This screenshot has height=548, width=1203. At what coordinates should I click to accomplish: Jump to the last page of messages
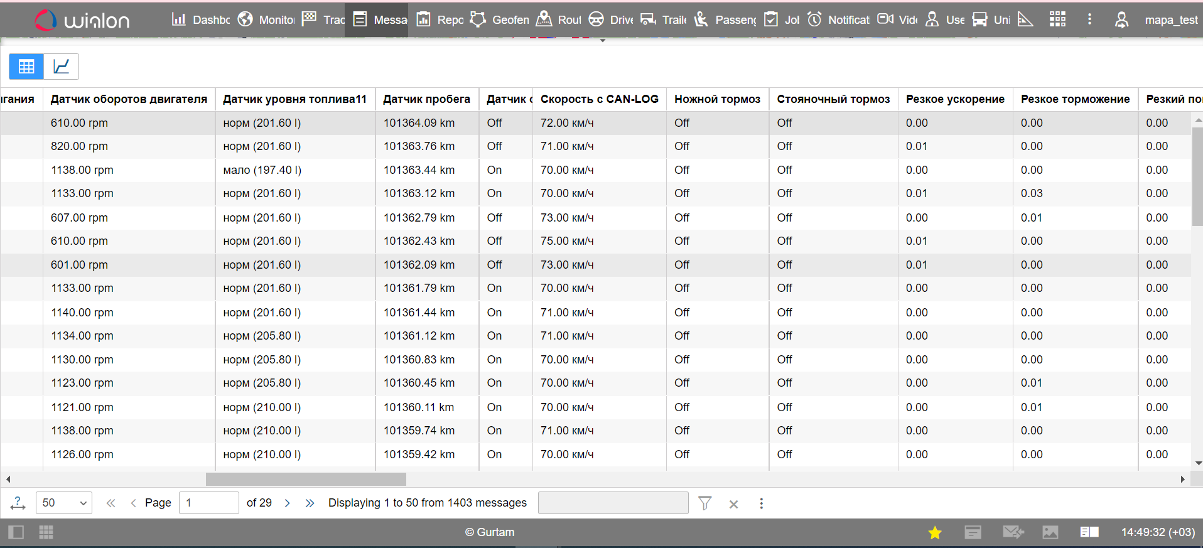pos(310,503)
